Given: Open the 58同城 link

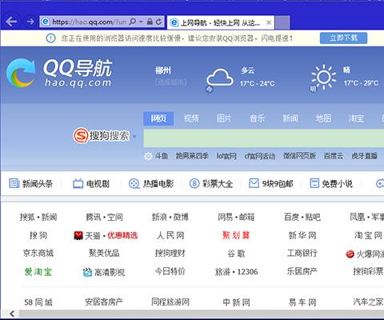Looking at the screenshot, I should [38, 302].
